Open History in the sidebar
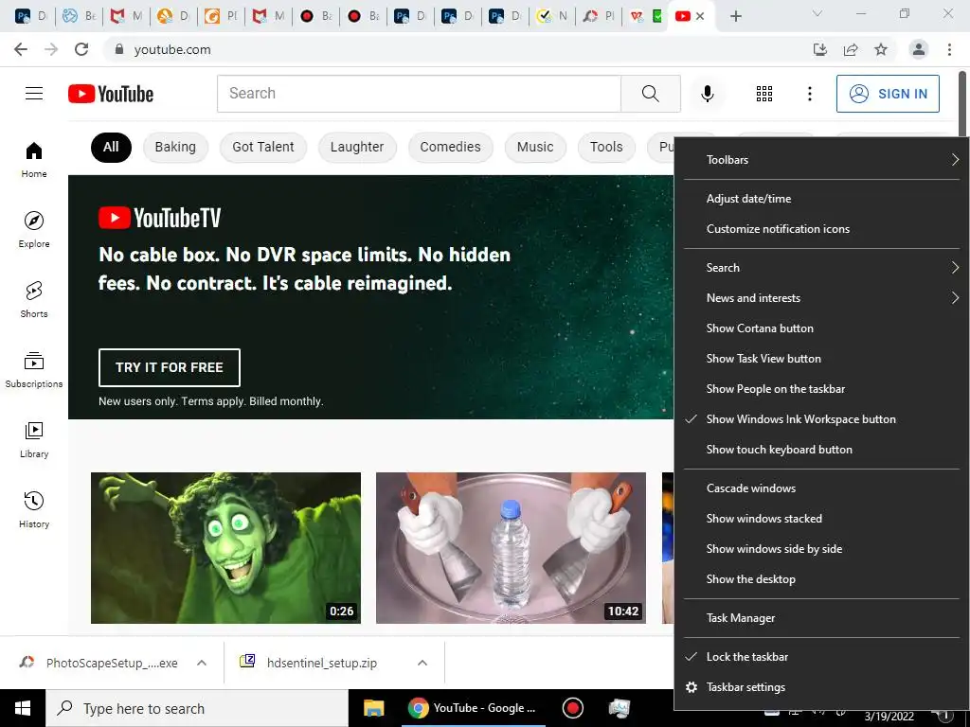The image size is (970, 727). (x=34, y=509)
